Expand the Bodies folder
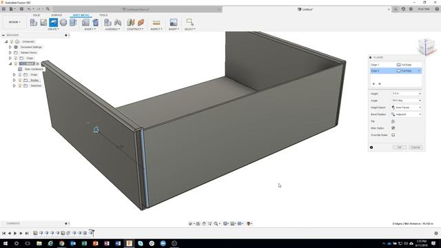This screenshot has width=441, height=248. coord(14,80)
